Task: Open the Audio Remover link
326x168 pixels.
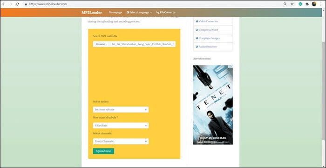Action: point(208,47)
